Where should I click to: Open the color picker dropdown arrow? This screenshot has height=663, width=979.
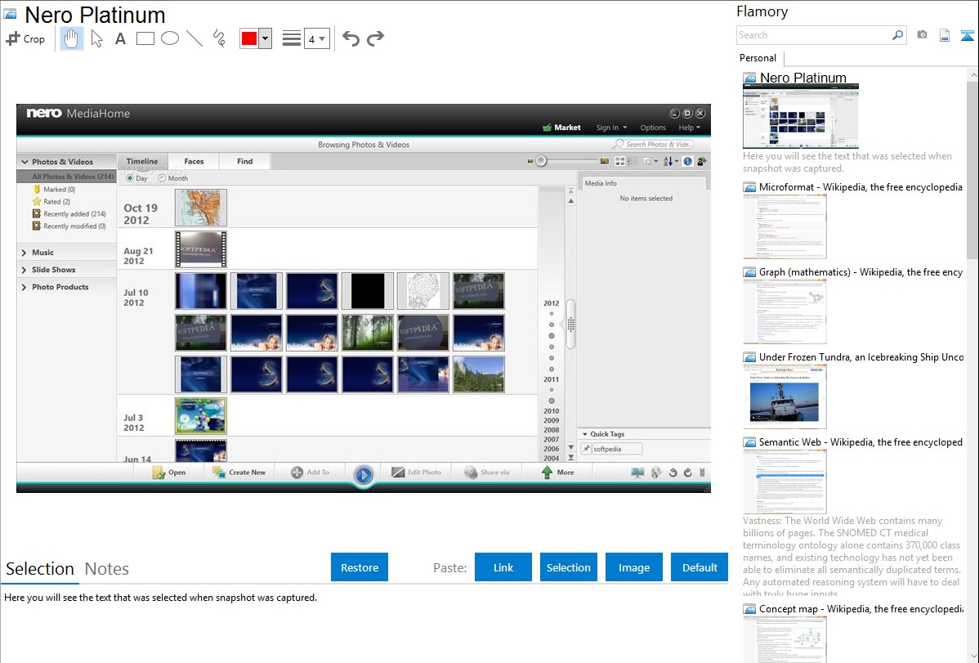(265, 38)
